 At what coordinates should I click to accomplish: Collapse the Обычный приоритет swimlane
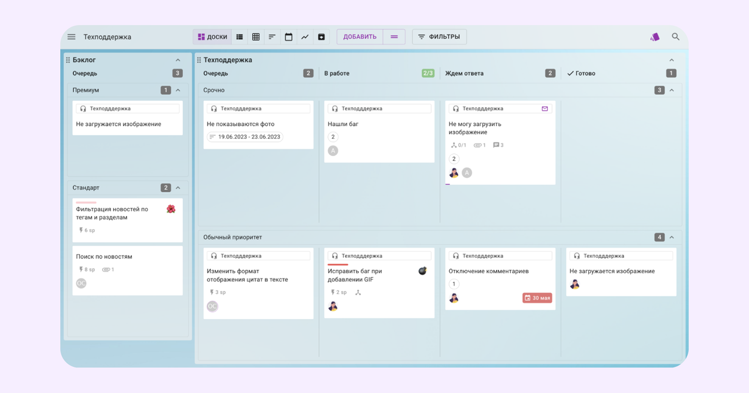tap(671, 238)
